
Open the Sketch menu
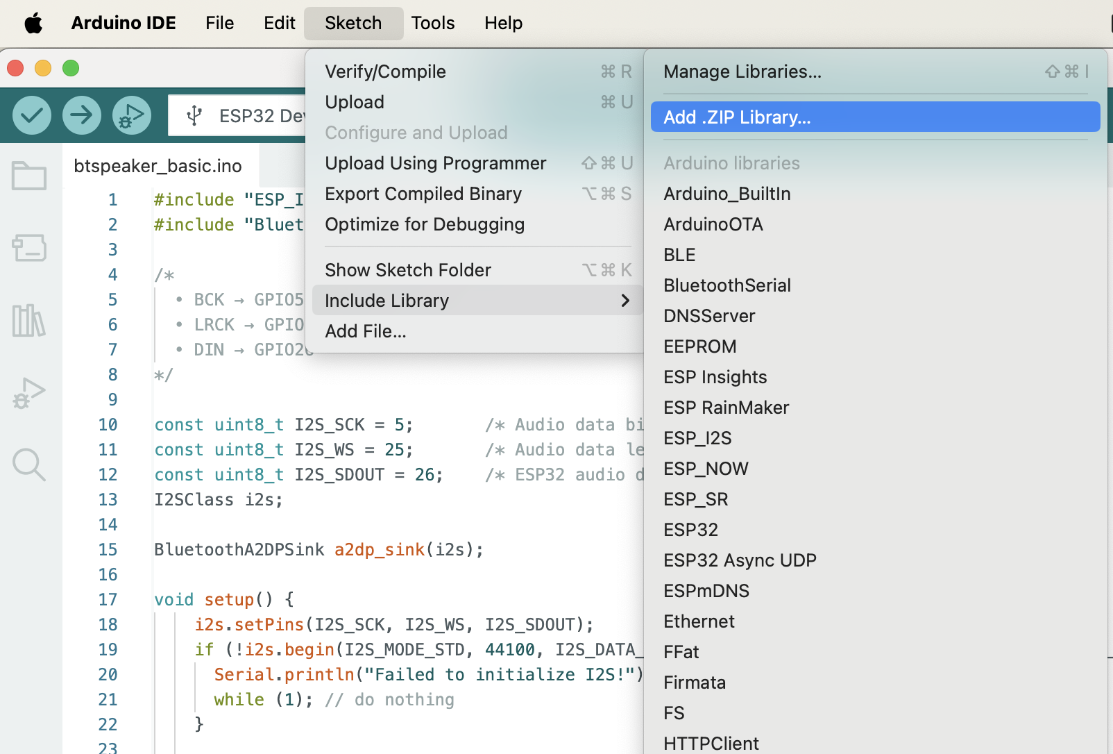click(x=353, y=23)
